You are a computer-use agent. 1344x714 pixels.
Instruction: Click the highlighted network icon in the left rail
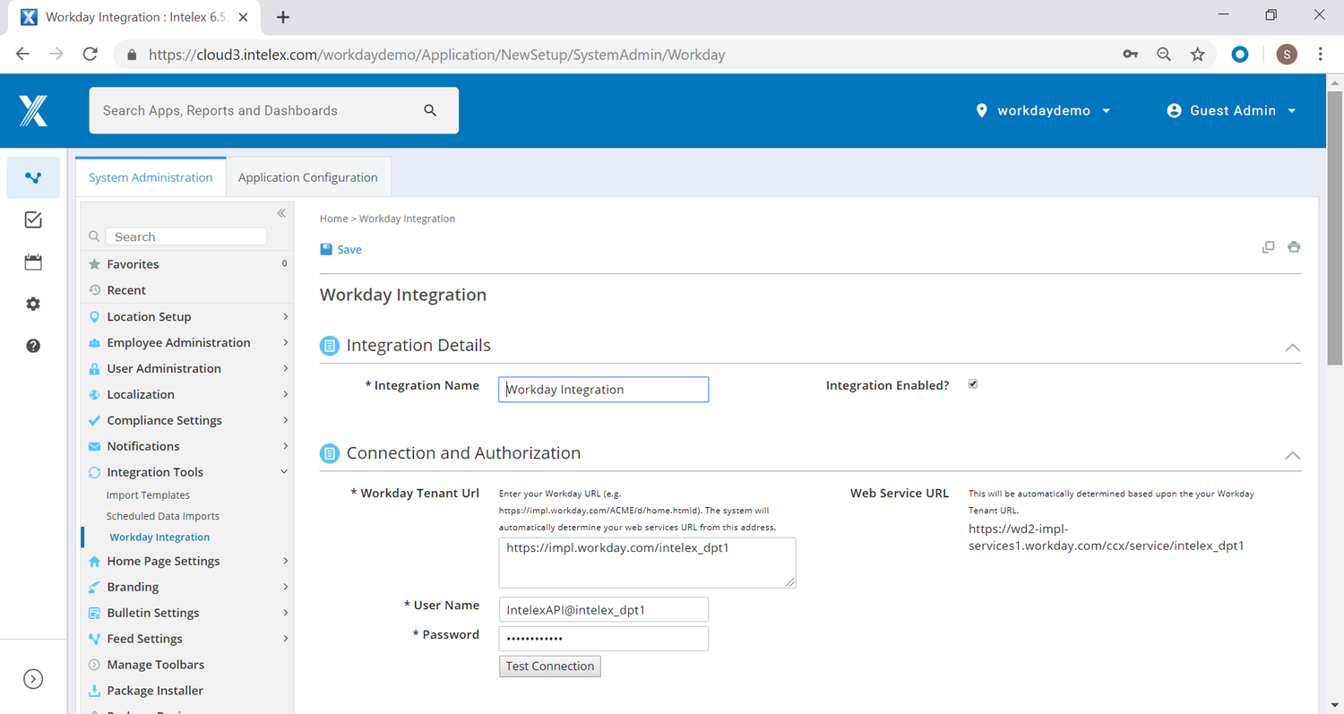pos(33,177)
